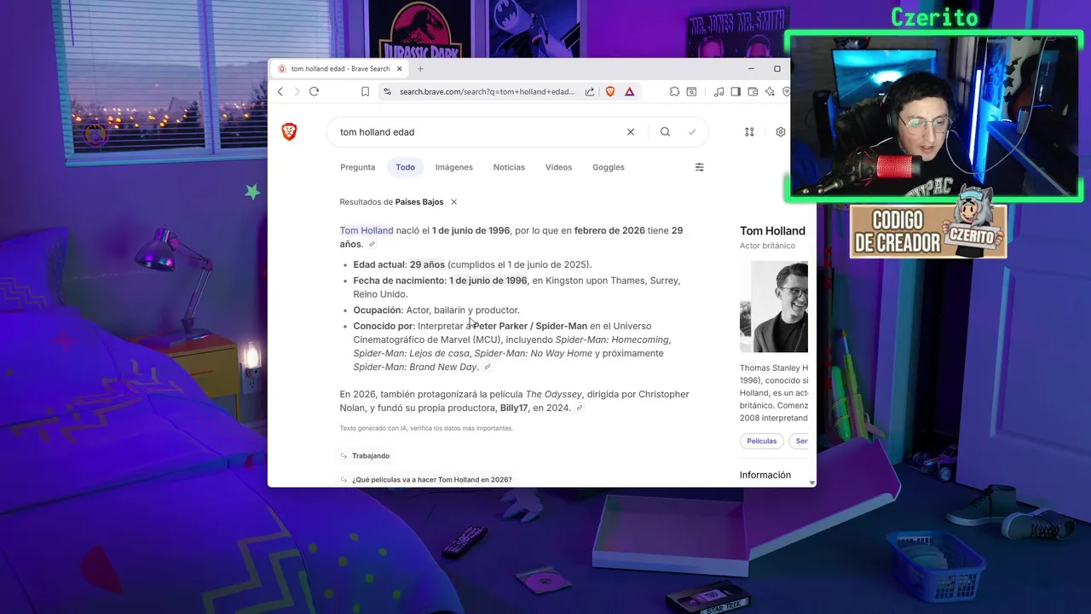Open the Noticias tab
Screen dimensions: 1091x614
[509, 167]
